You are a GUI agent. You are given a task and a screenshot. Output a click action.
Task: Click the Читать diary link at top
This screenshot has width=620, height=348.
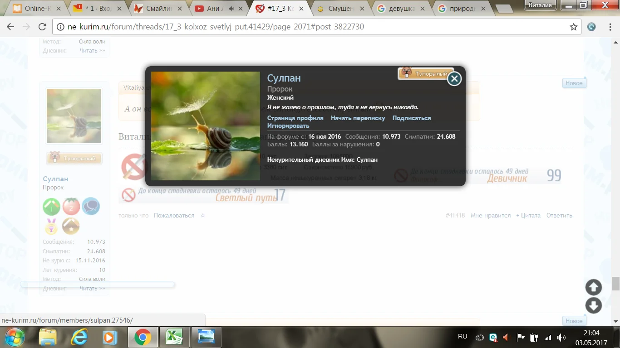[x=92, y=51]
